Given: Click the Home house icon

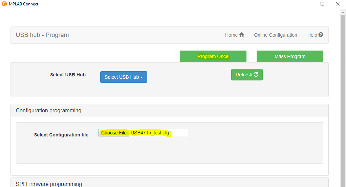Looking at the screenshot, I should 242,35.
